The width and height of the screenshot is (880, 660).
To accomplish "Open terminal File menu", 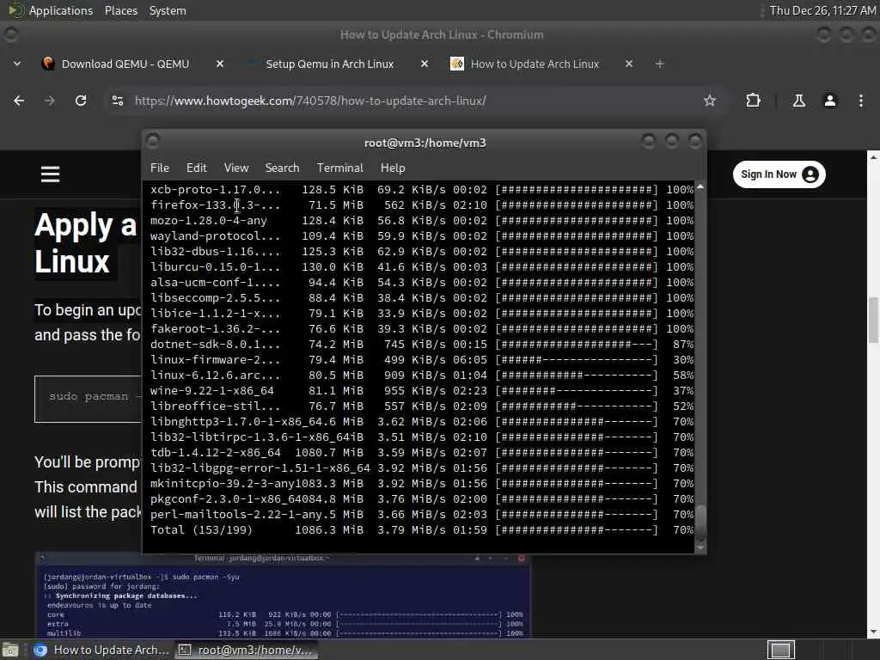I will pyautogui.click(x=159, y=168).
